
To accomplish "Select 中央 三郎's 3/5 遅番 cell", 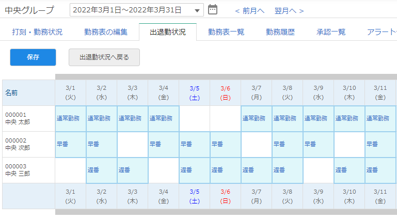I will 195,170.
